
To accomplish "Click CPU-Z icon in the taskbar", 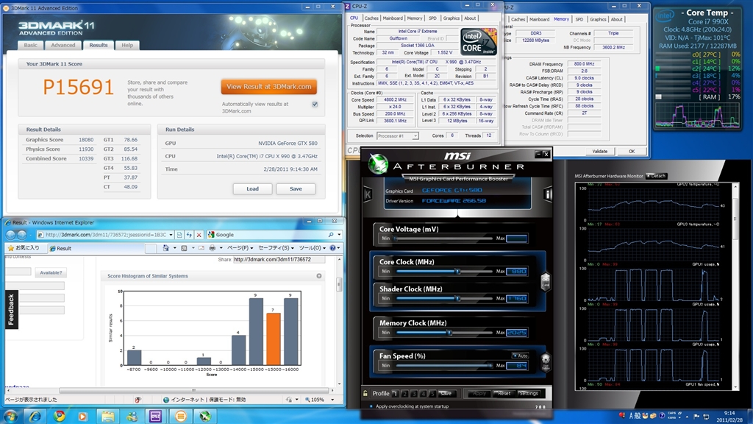I will [156, 415].
